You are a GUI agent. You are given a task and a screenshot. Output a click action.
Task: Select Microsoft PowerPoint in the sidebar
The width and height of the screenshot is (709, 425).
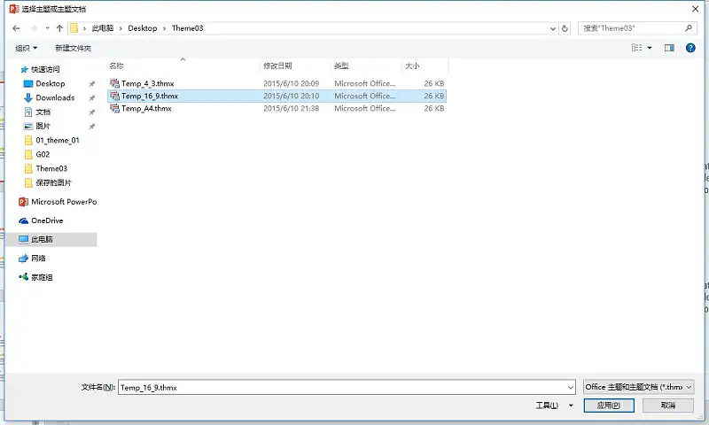point(63,202)
